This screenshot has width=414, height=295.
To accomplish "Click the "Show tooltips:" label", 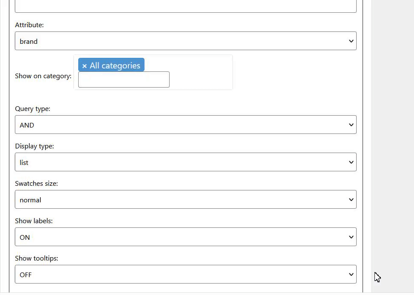I will click(x=37, y=258).
